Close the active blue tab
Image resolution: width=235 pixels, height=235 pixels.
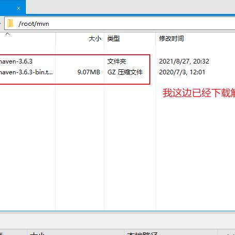click(19, 8)
